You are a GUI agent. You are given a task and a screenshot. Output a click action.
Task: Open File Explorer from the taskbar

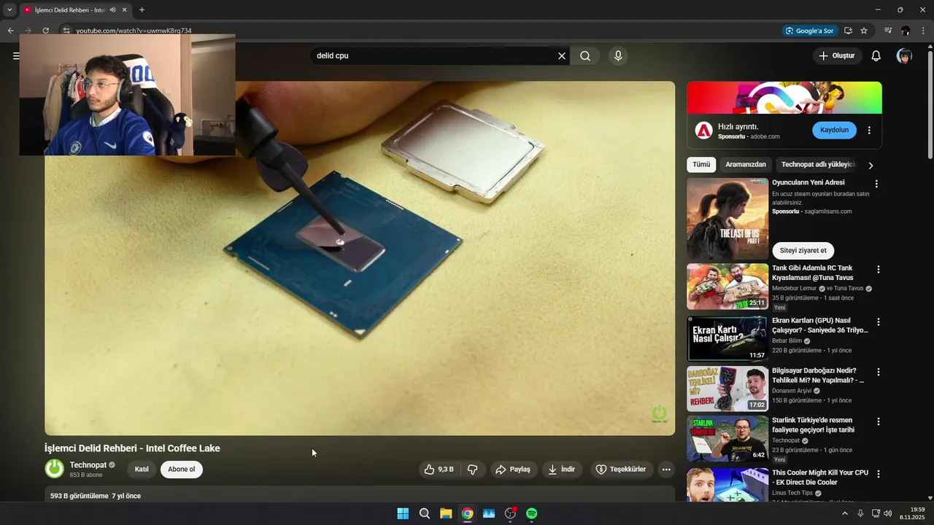coord(446,513)
